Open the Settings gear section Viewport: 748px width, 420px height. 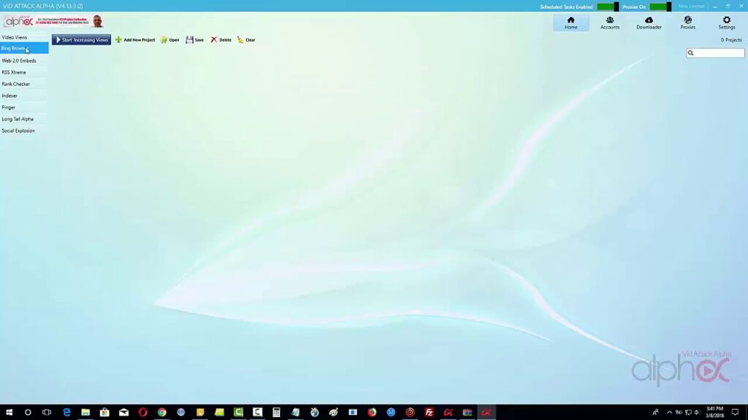pos(727,23)
